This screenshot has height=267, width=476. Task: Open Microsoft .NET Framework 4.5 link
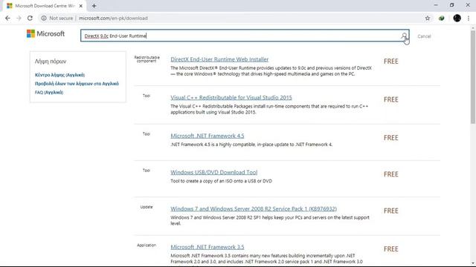click(x=208, y=136)
